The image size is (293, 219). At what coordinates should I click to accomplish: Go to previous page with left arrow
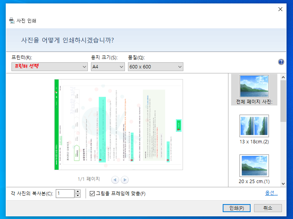pos(115,180)
